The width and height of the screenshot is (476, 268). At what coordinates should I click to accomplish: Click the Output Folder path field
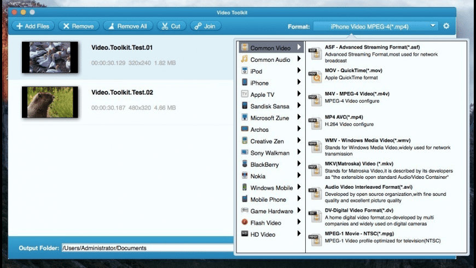[148, 248]
